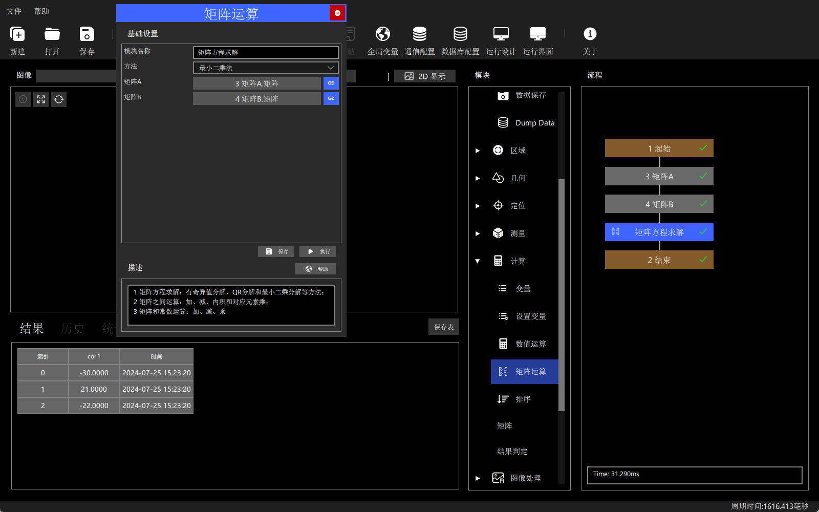Click the image info icon in image panel
The height and width of the screenshot is (512, 819).
point(23,99)
